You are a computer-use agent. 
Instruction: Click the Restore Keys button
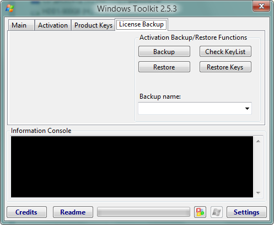(x=225, y=67)
